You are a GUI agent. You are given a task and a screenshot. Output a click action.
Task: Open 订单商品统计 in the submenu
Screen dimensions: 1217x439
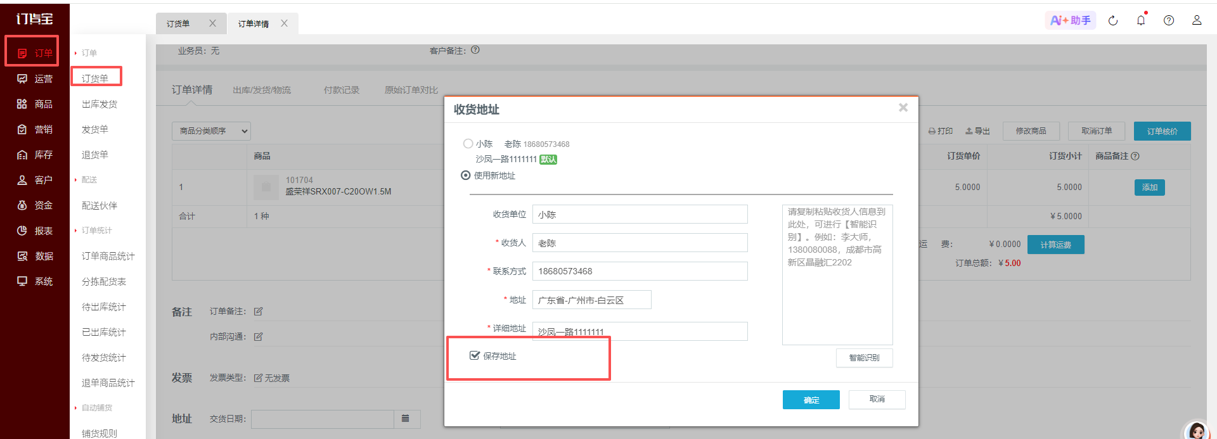(x=108, y=256)
